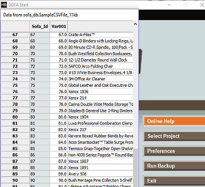
Task: Click cell 'Global Leather and Oak Executive'
Action: pos(100,85)
